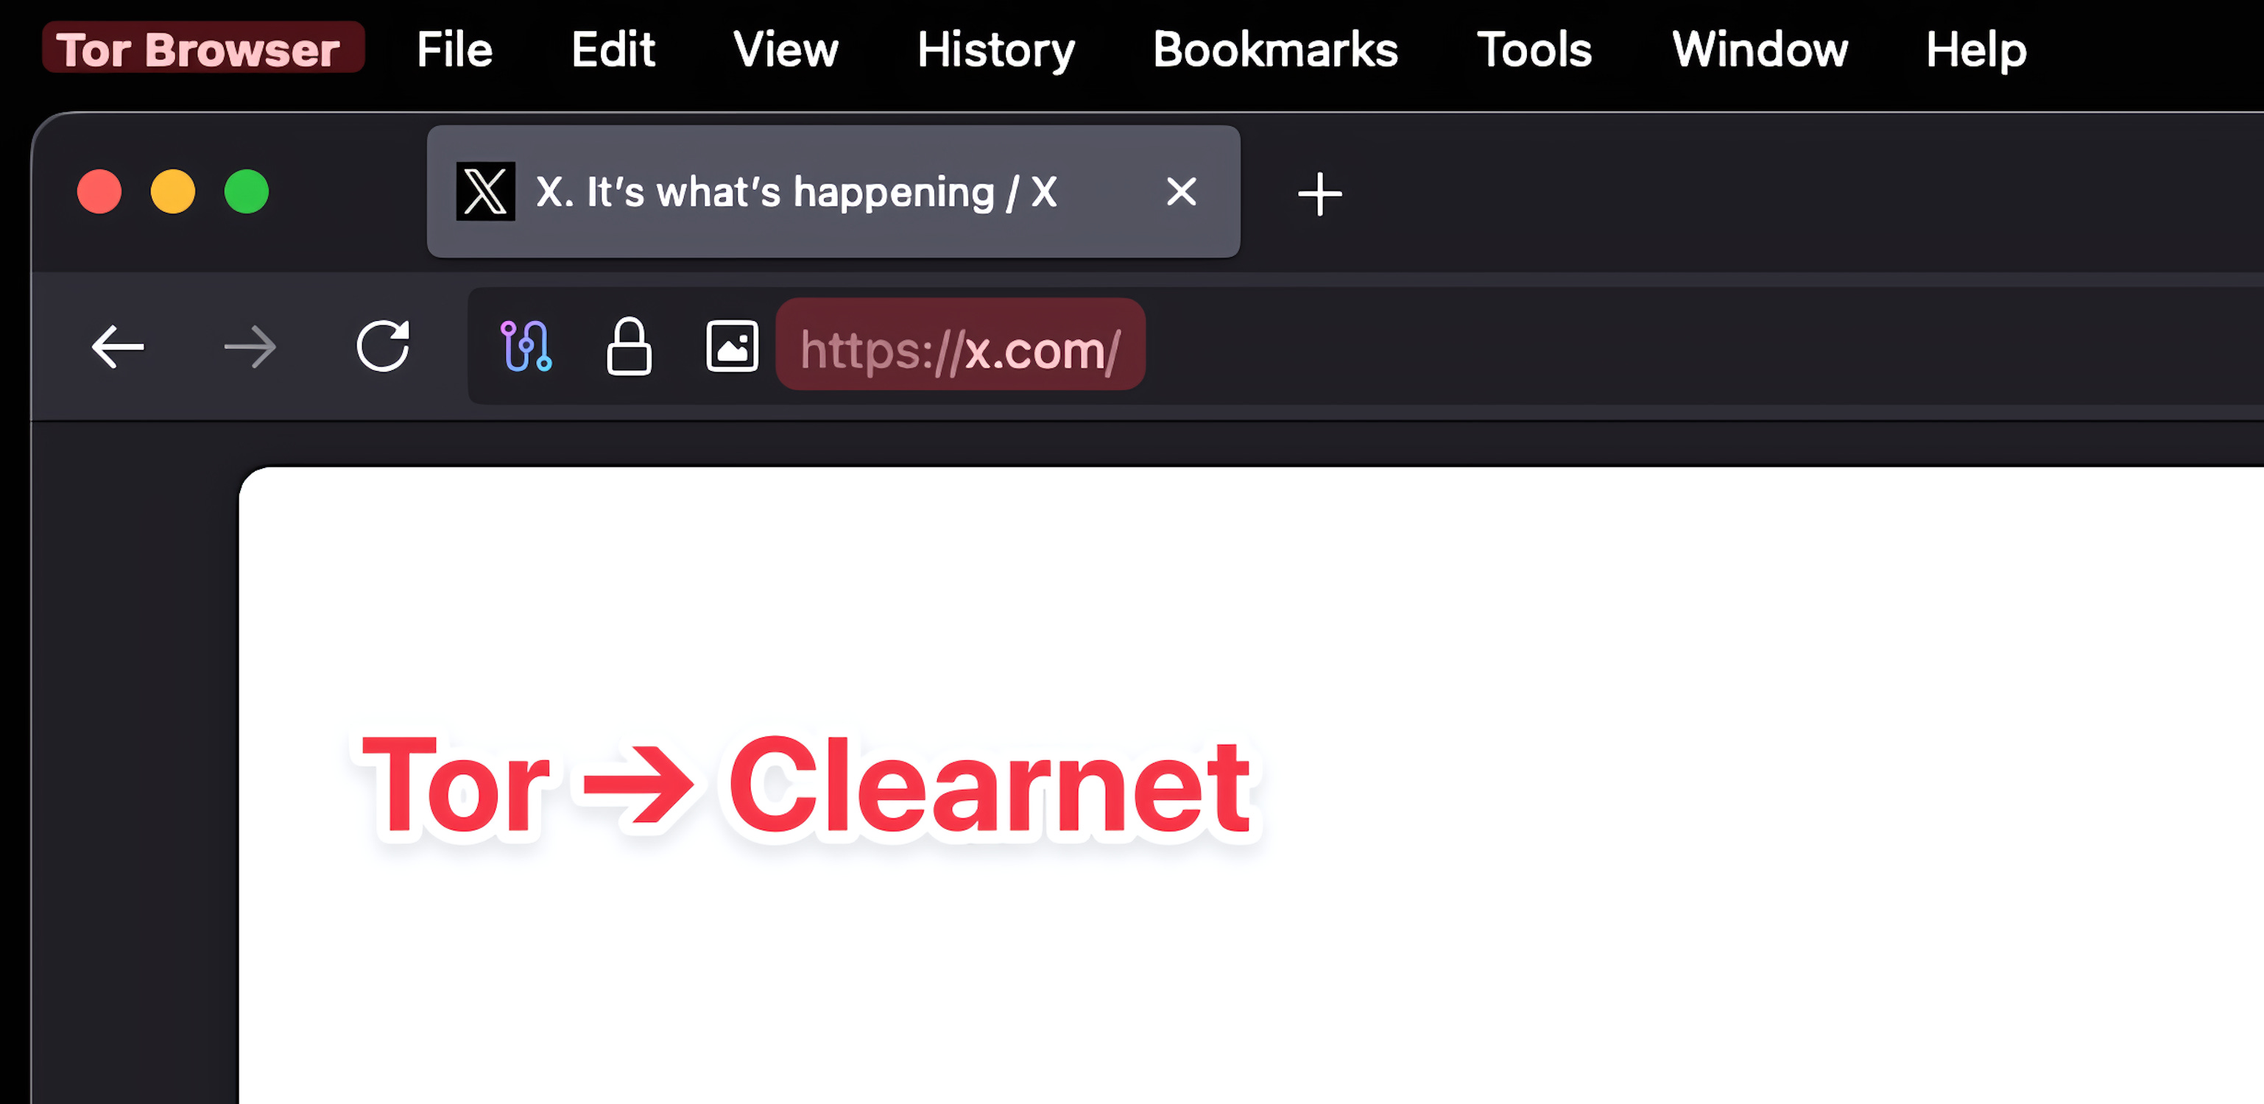
Task: Open the File menu
Action: 454,49
